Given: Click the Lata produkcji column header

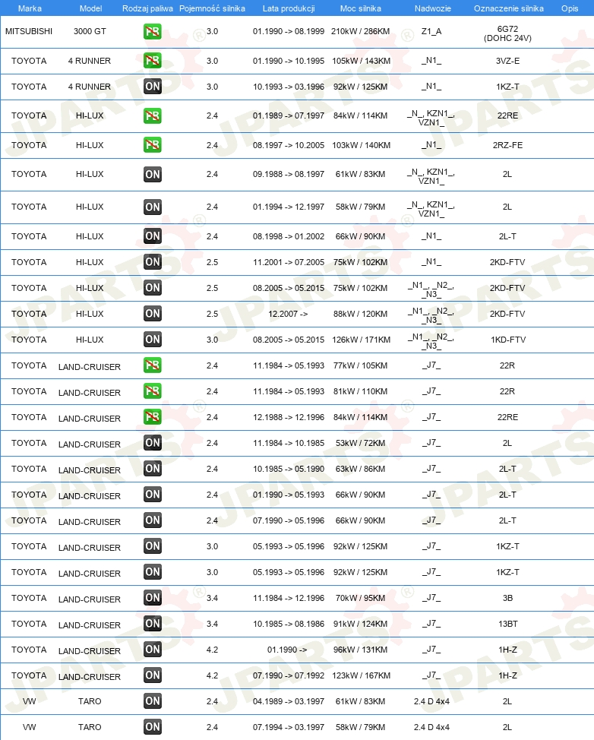Looking at the screenshot, I should (x=289, y=8).
